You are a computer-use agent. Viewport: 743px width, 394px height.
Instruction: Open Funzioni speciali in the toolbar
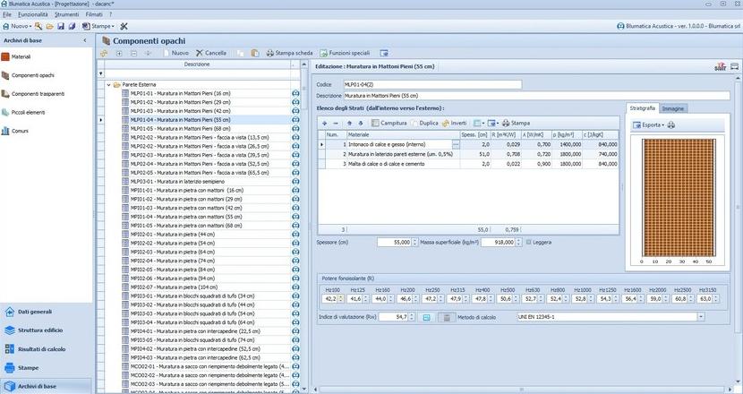(345, 53)
